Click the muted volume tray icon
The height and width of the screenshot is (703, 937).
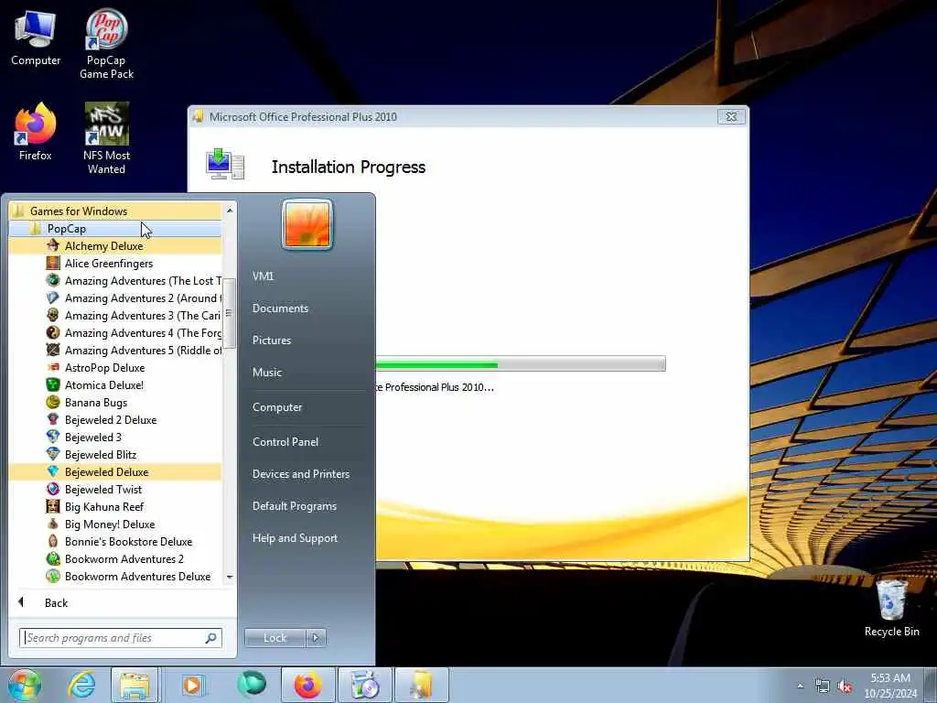pos(845,687)
